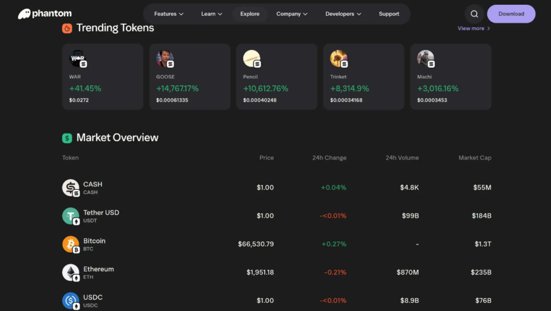This screenshot has width=551, height=311.
Task: Click the Price column header
Action: [x=266, y=158]
